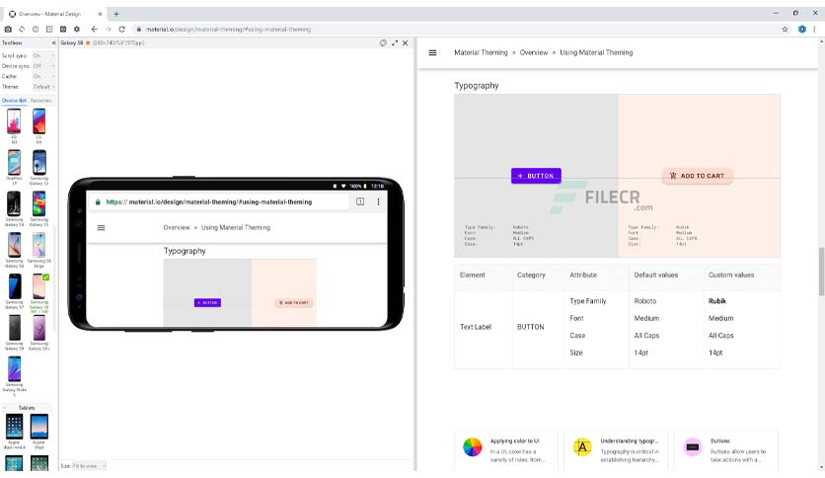Click the purple BUTTON on the right page

(536, 176)
